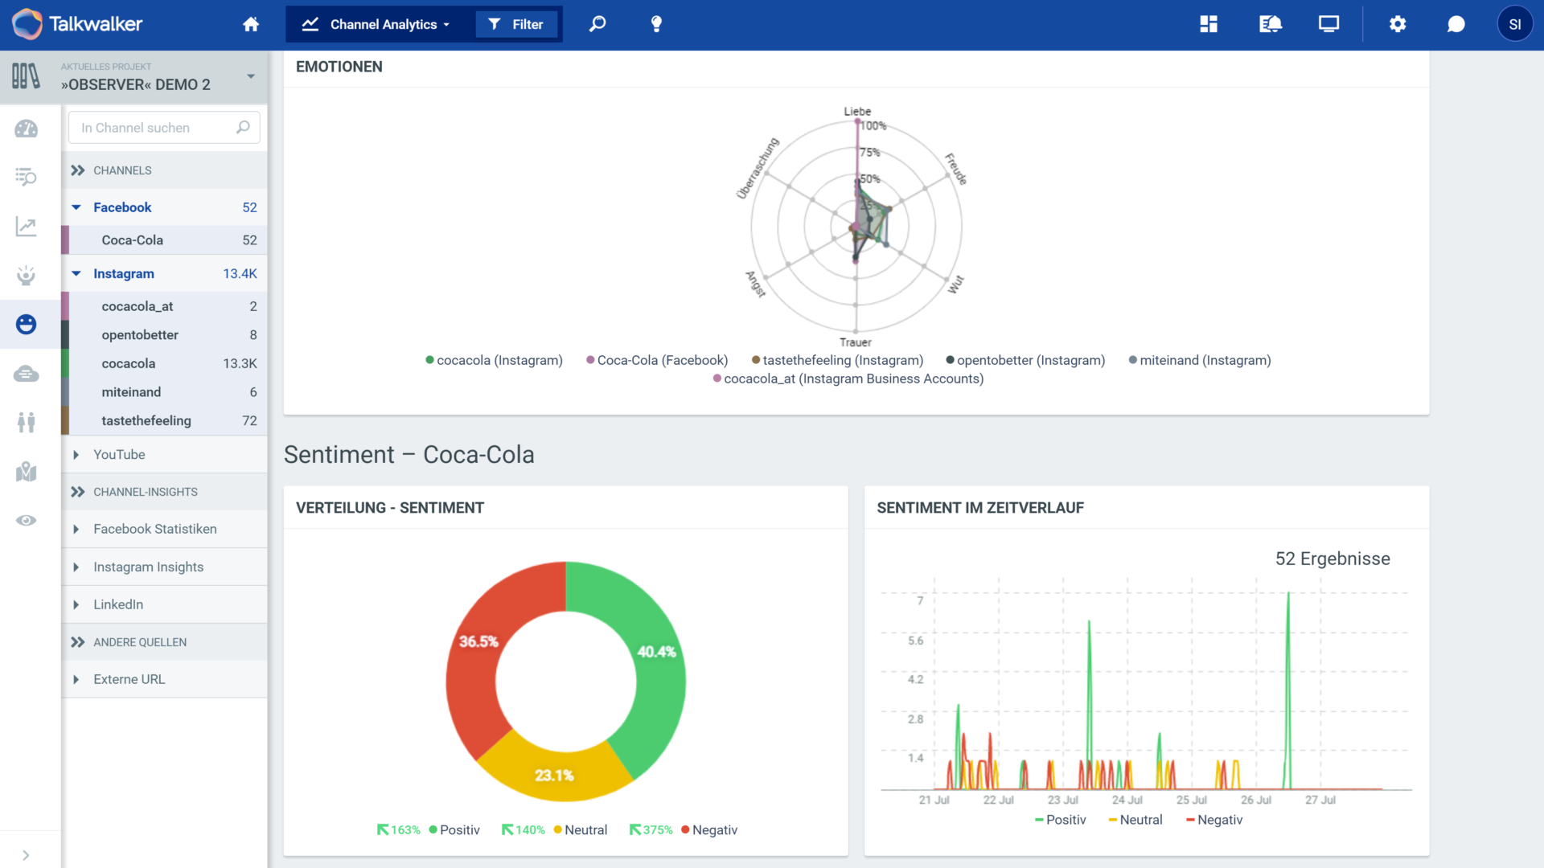The image size is (1544, 868).
Task: Toggle cocacola (Instagram) in emotions legend
Action: (x=494, y=360)
